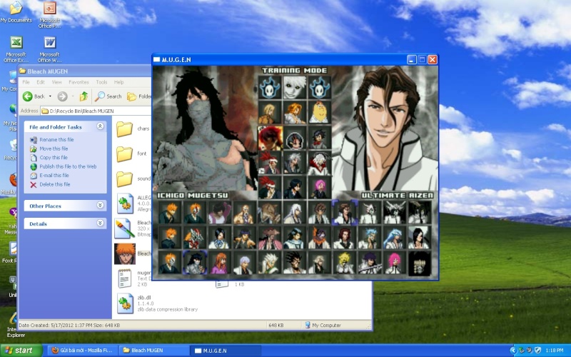The image size is (571, 357).
Task: Open the sound folder
Action: point(124,179)
